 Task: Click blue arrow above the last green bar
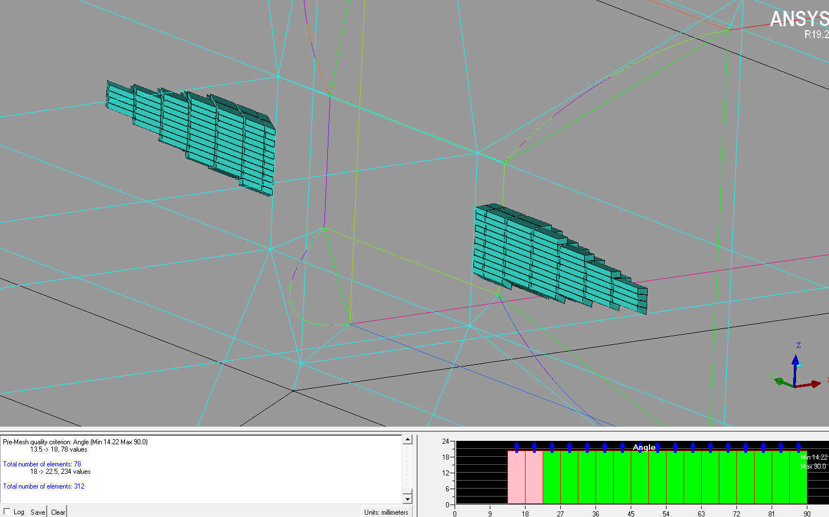(x=798, y=447)
